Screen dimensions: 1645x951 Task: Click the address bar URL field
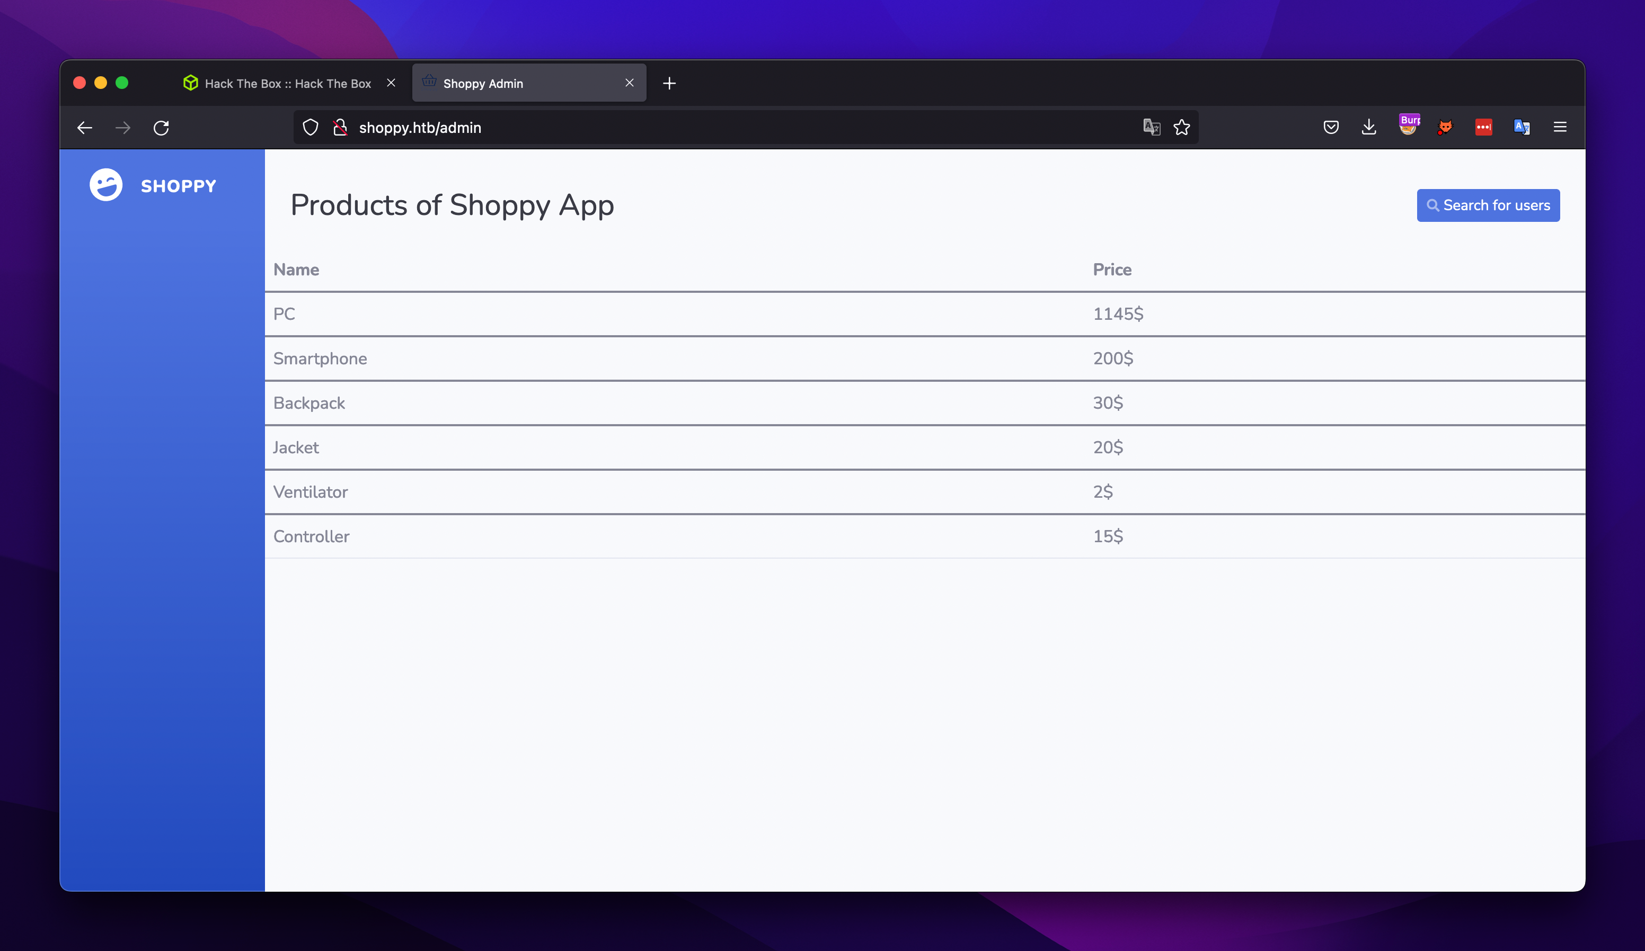coord(419,127)
